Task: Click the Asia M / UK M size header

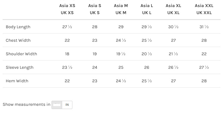Action: click(x=121, y=9)
